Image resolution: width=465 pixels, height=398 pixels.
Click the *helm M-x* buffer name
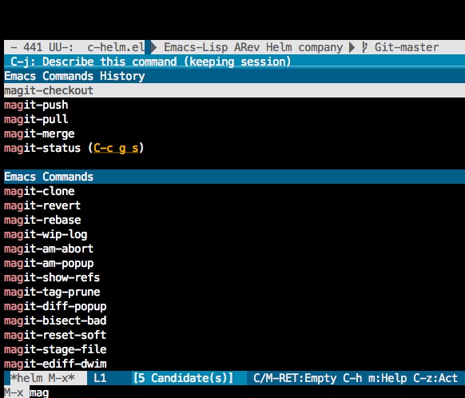click(x=42, y=378)
